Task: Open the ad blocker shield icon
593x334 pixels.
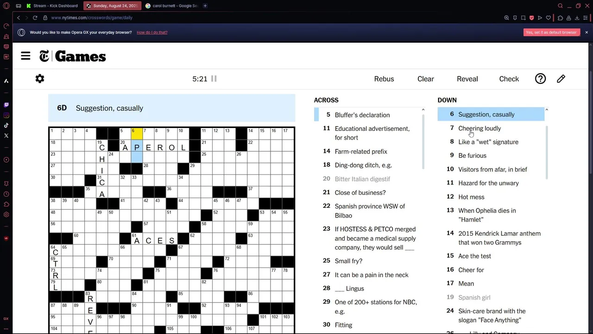Action: click(x=531, y=18)
